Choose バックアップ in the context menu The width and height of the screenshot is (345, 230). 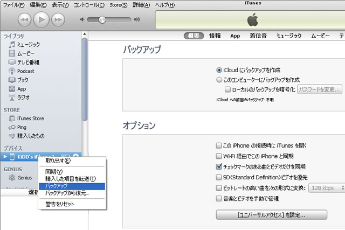72,186
